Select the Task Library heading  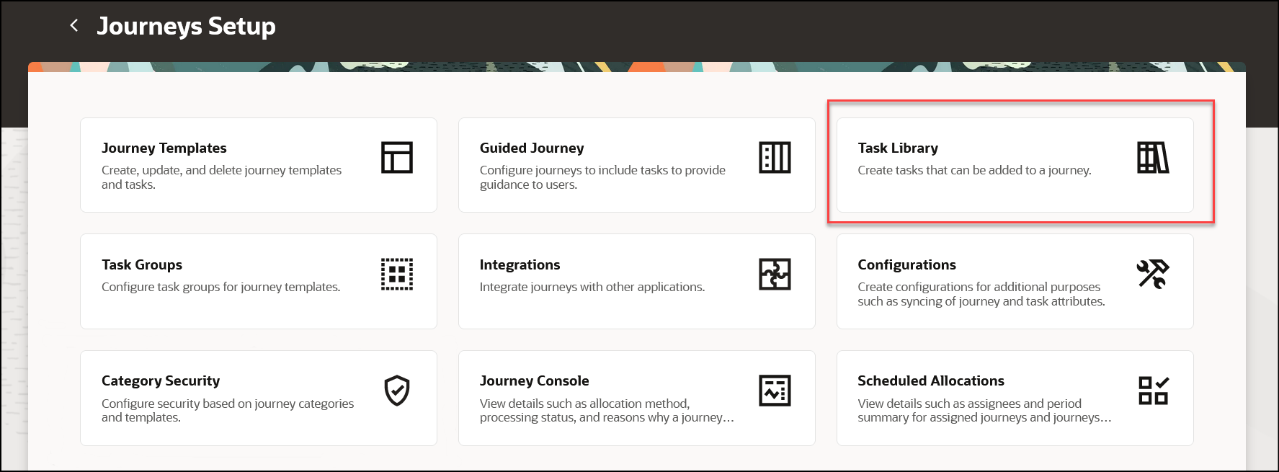click(898, 148)
